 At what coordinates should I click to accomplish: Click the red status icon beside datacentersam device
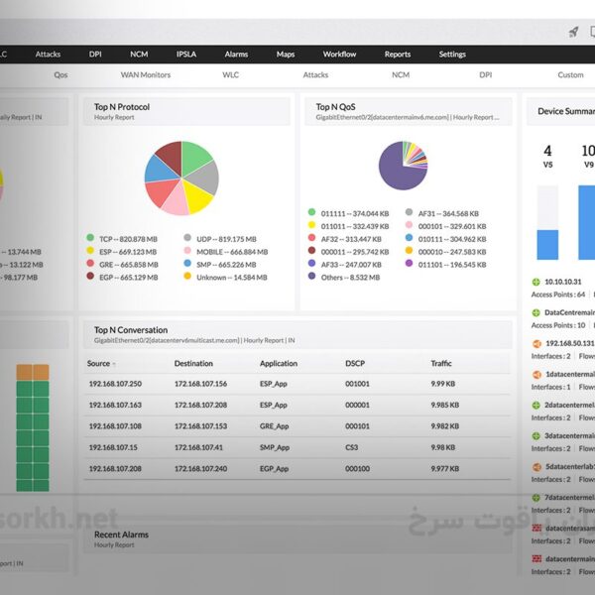(x=536, y=529)
